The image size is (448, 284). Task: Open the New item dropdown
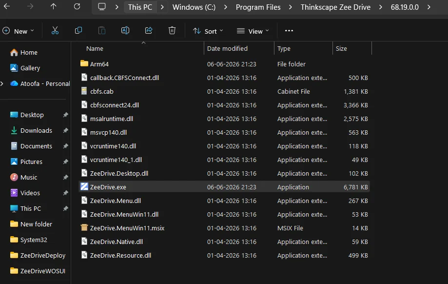(x=19, y=31)
